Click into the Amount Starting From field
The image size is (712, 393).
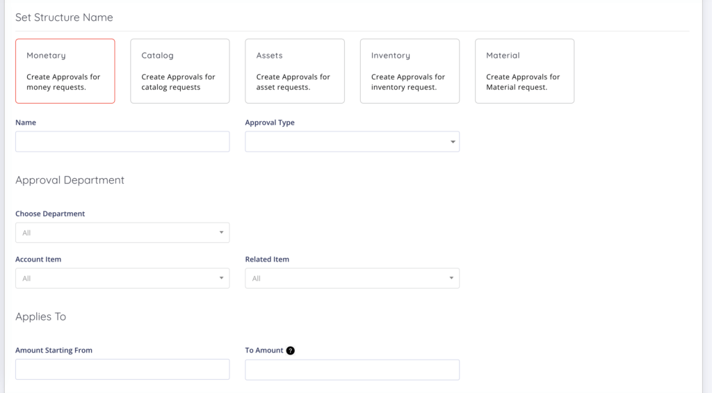[122, 369]
